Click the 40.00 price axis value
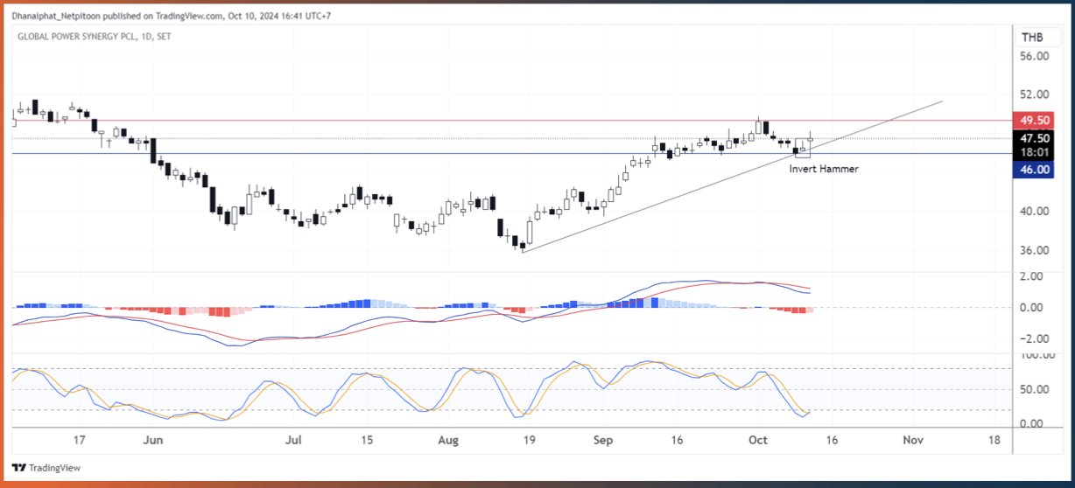This screenshot has width=1075, height=488. (x=1035, y=211)
